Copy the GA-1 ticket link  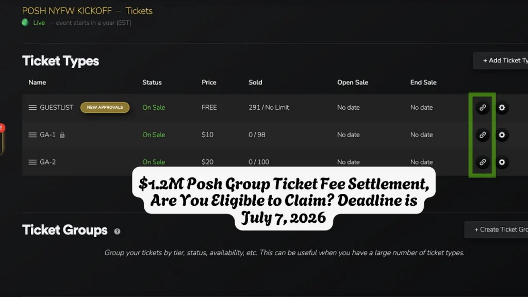pos(482,135)
